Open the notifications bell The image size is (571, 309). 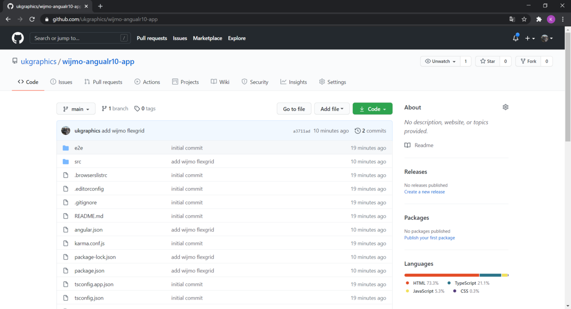[516, 38]
